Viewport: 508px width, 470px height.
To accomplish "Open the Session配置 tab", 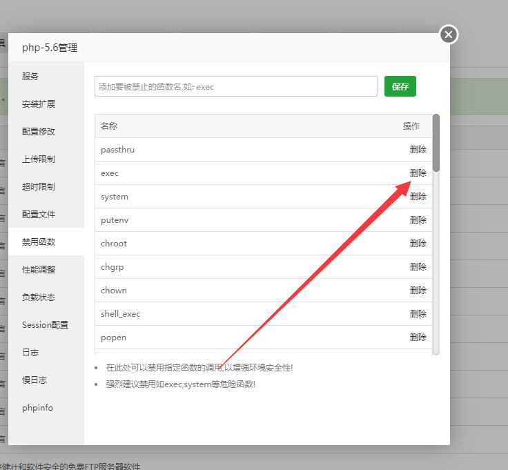I will tap(45, 325).
